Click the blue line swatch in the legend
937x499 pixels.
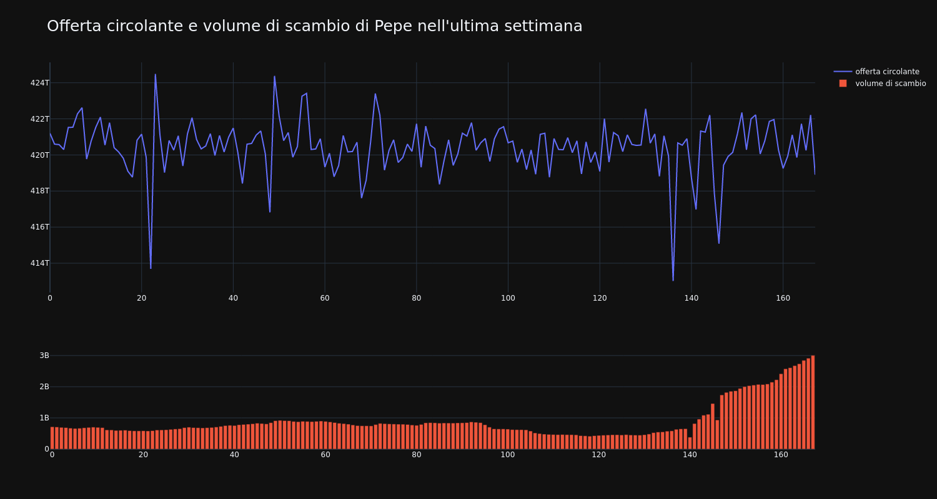pos(843,72)
